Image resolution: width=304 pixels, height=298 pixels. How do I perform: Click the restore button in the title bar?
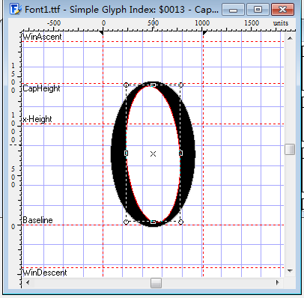[x=258, y=10]
